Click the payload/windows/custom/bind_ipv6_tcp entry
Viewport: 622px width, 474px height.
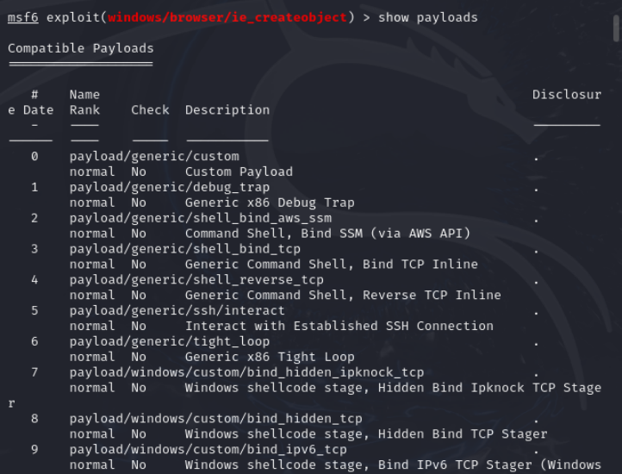click(208, 449)
